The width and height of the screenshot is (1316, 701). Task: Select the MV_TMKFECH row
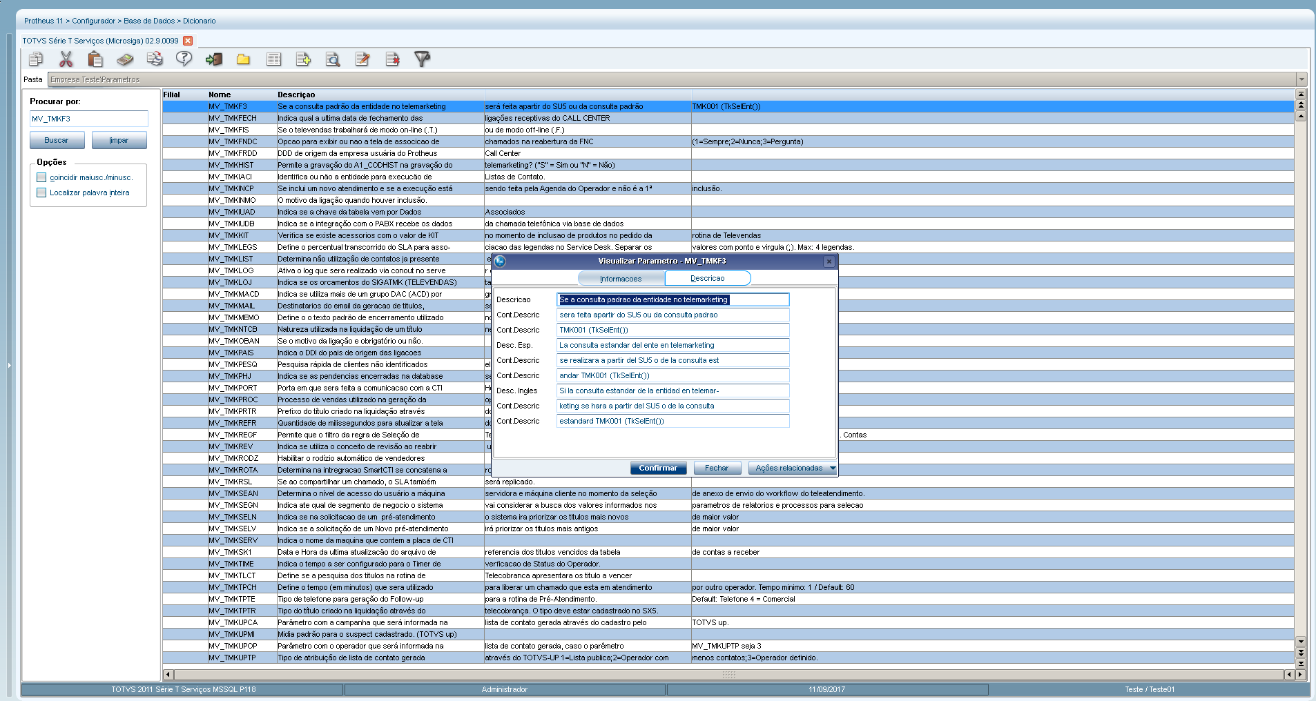point(728,118)
